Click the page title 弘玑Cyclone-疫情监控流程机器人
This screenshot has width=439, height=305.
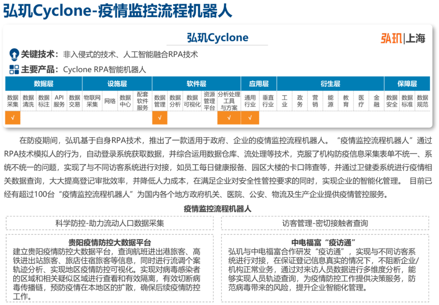tap(117, 11)
